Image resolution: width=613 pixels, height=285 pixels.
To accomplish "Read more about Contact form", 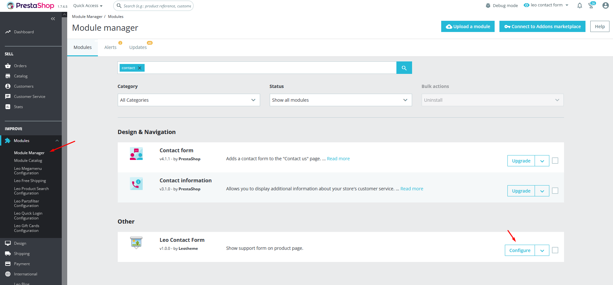I will pos(338,159).
